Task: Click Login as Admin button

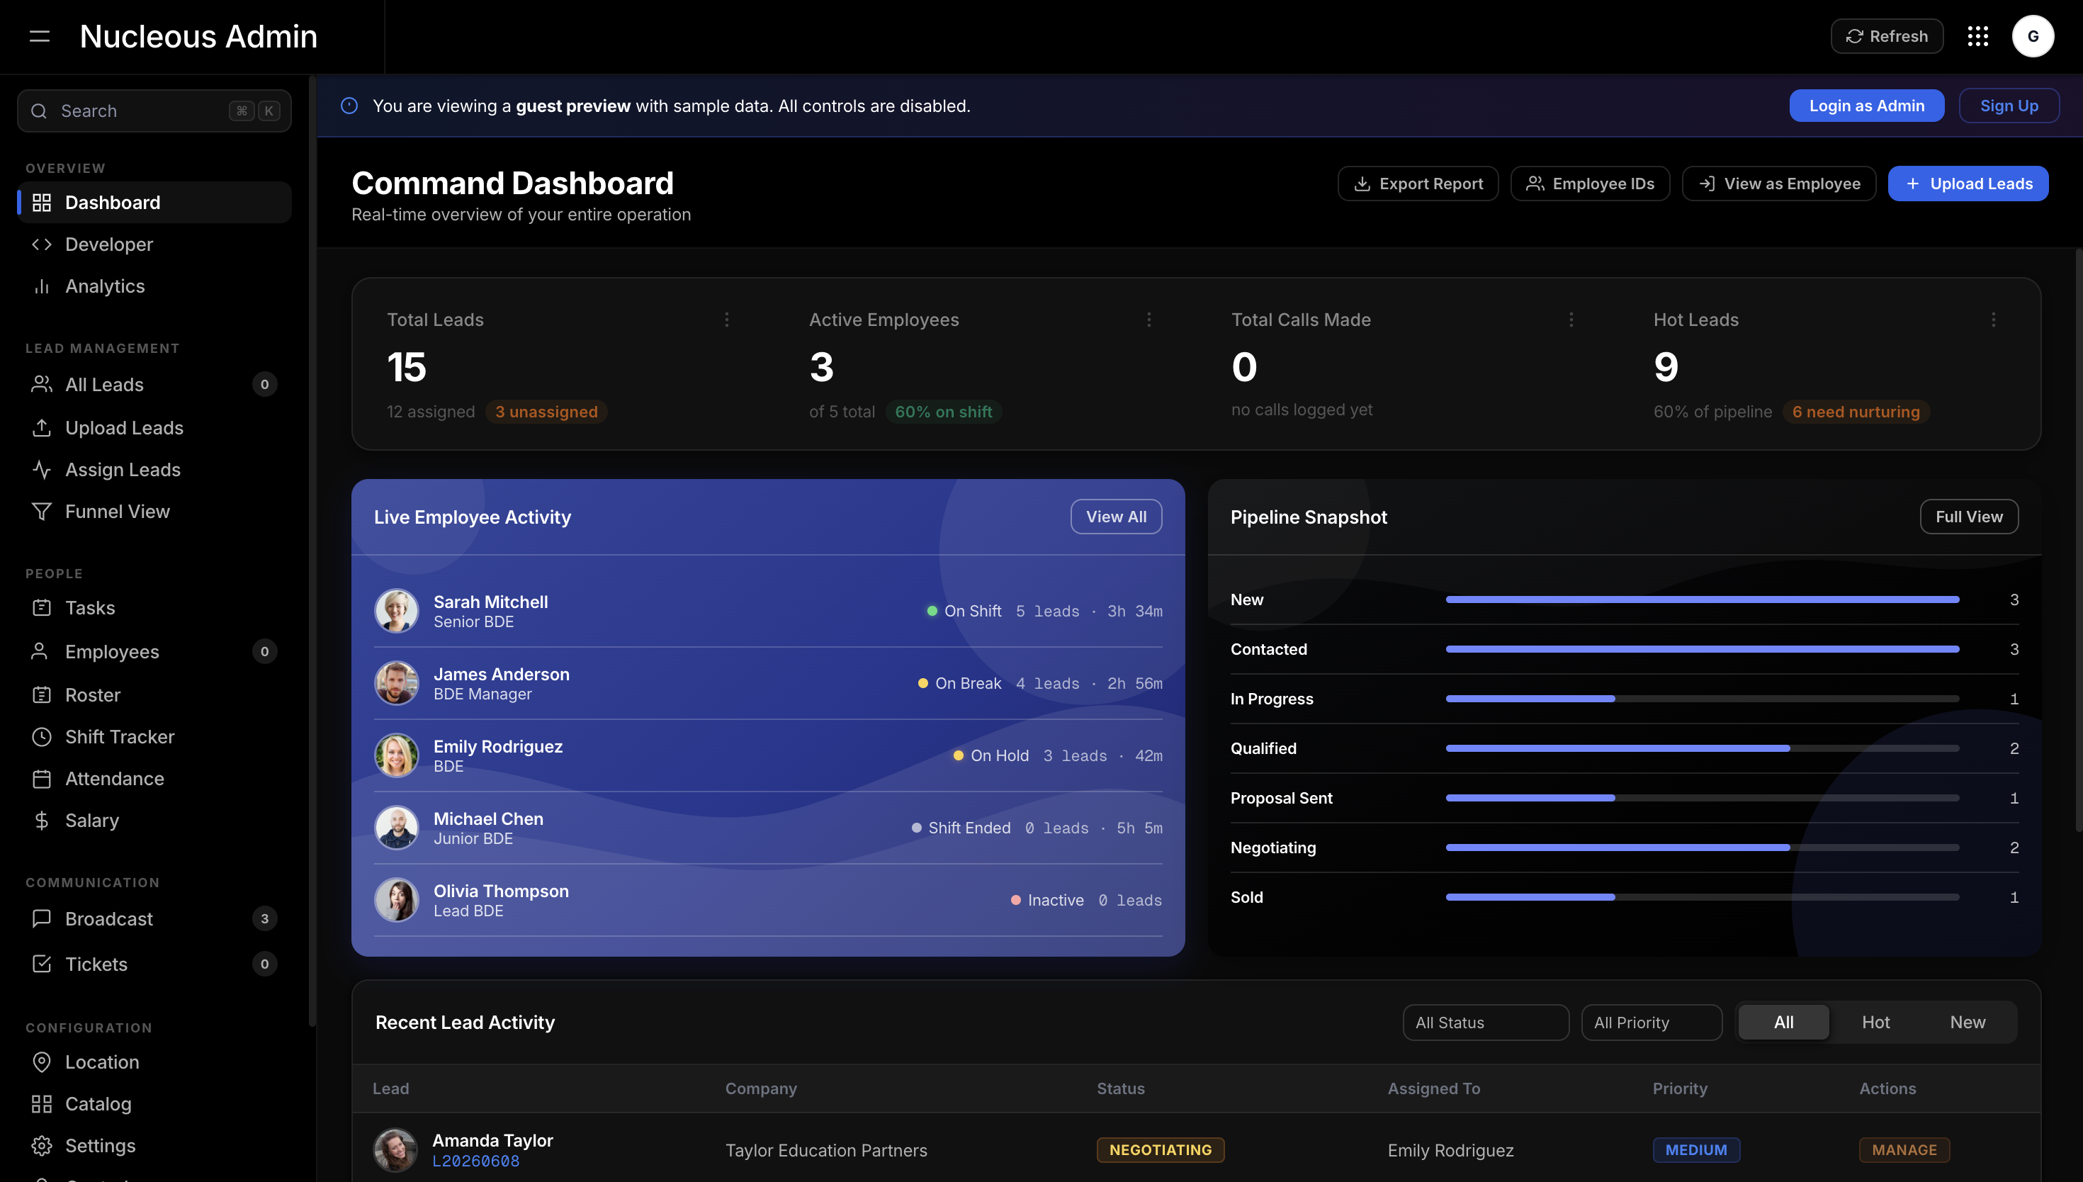Action: coord(1866,106)
